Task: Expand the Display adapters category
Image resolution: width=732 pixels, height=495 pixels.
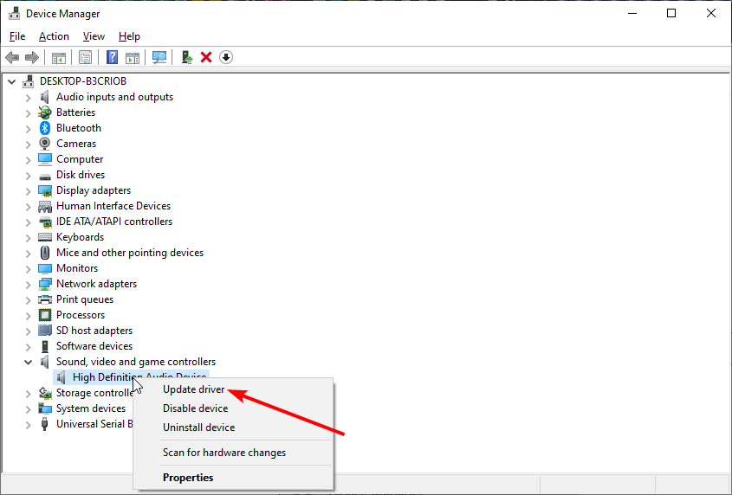Action: click(x=28, y=190)
